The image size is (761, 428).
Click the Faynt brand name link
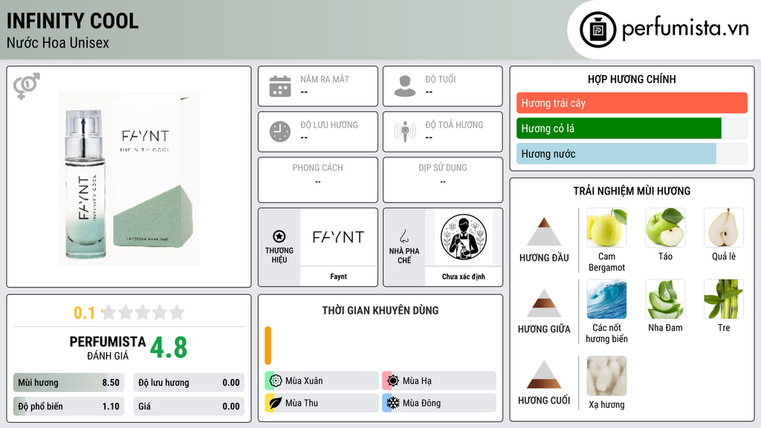(339, 276)
